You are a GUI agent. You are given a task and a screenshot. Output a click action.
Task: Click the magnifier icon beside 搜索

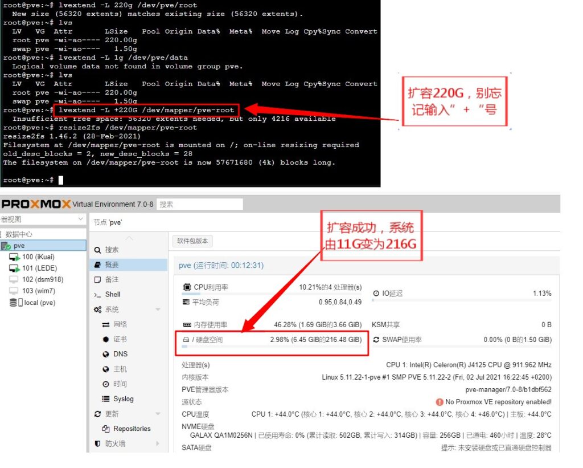pyautogui.click(x=97, y=250)
